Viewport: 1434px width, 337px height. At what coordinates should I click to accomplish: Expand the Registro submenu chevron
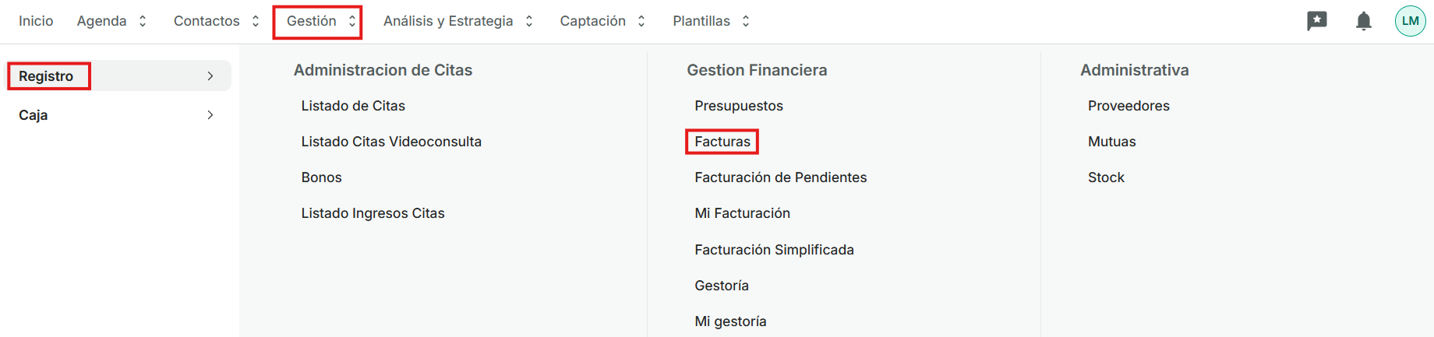click(x=210, y=76)
